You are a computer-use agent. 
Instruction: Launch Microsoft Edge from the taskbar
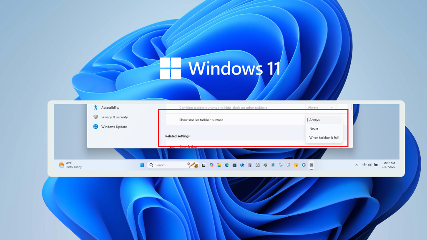tap(226, 165)
